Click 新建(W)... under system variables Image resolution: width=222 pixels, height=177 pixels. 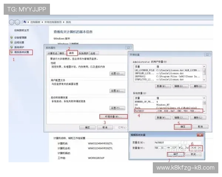click(x=163, y=118)
